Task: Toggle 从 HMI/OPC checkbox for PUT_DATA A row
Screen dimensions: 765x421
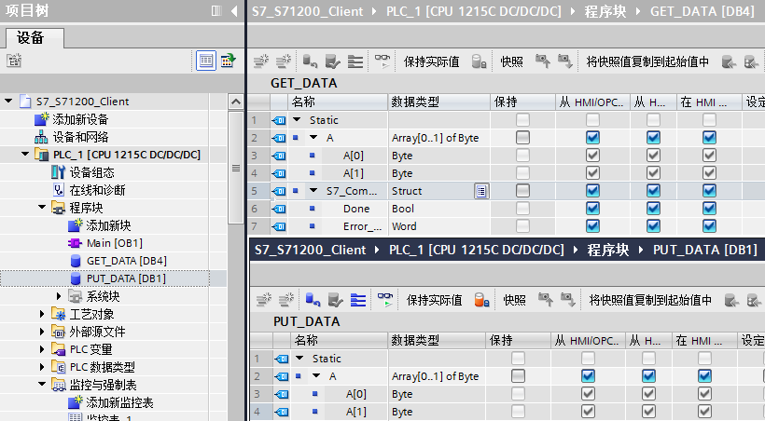Action: [x=589, y=375]
